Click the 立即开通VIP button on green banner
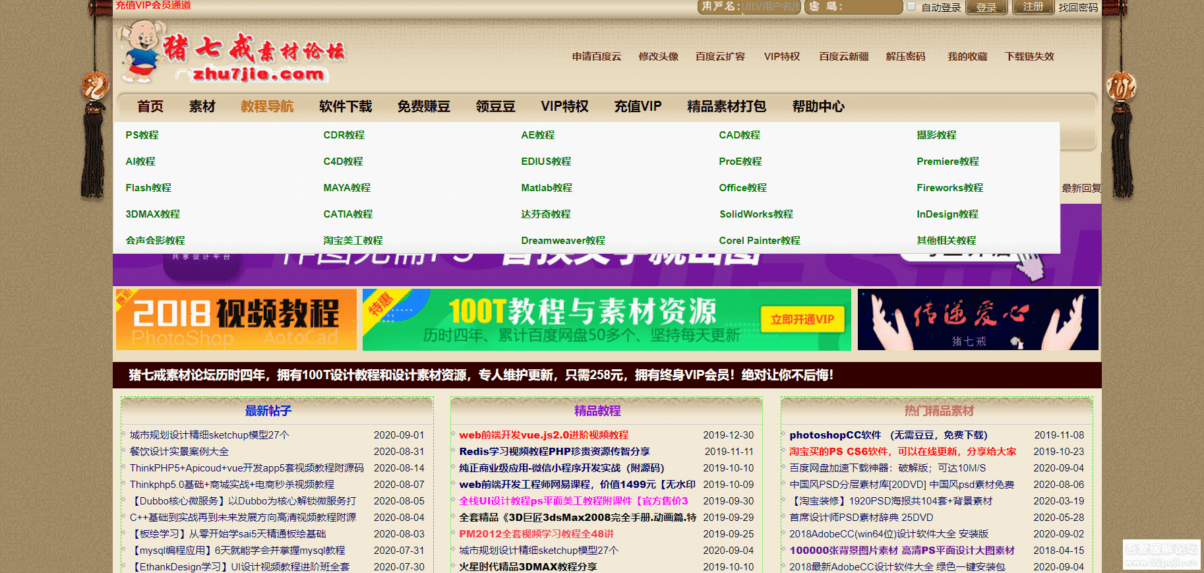The height and width of the screenshot is (573, 1204). click(802, 320)
